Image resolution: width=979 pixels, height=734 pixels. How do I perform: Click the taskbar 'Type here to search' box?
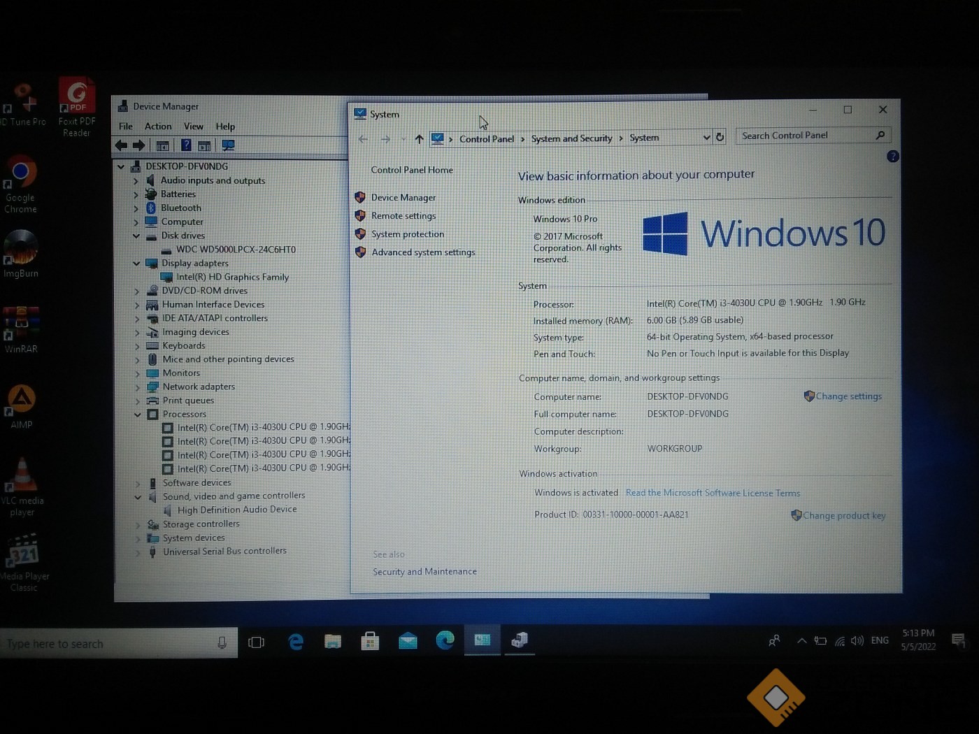(x=119, y=643)
